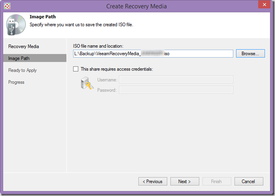This screenshot has width=275, height=196.
Task: Click the Veeam app icon in title bar
Action: [8, 6]
